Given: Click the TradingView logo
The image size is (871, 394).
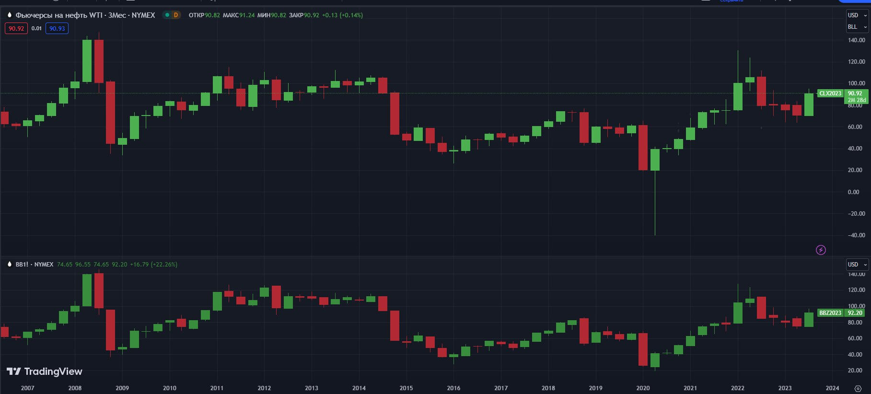Looking at the screenshot, I should point(44,371).
